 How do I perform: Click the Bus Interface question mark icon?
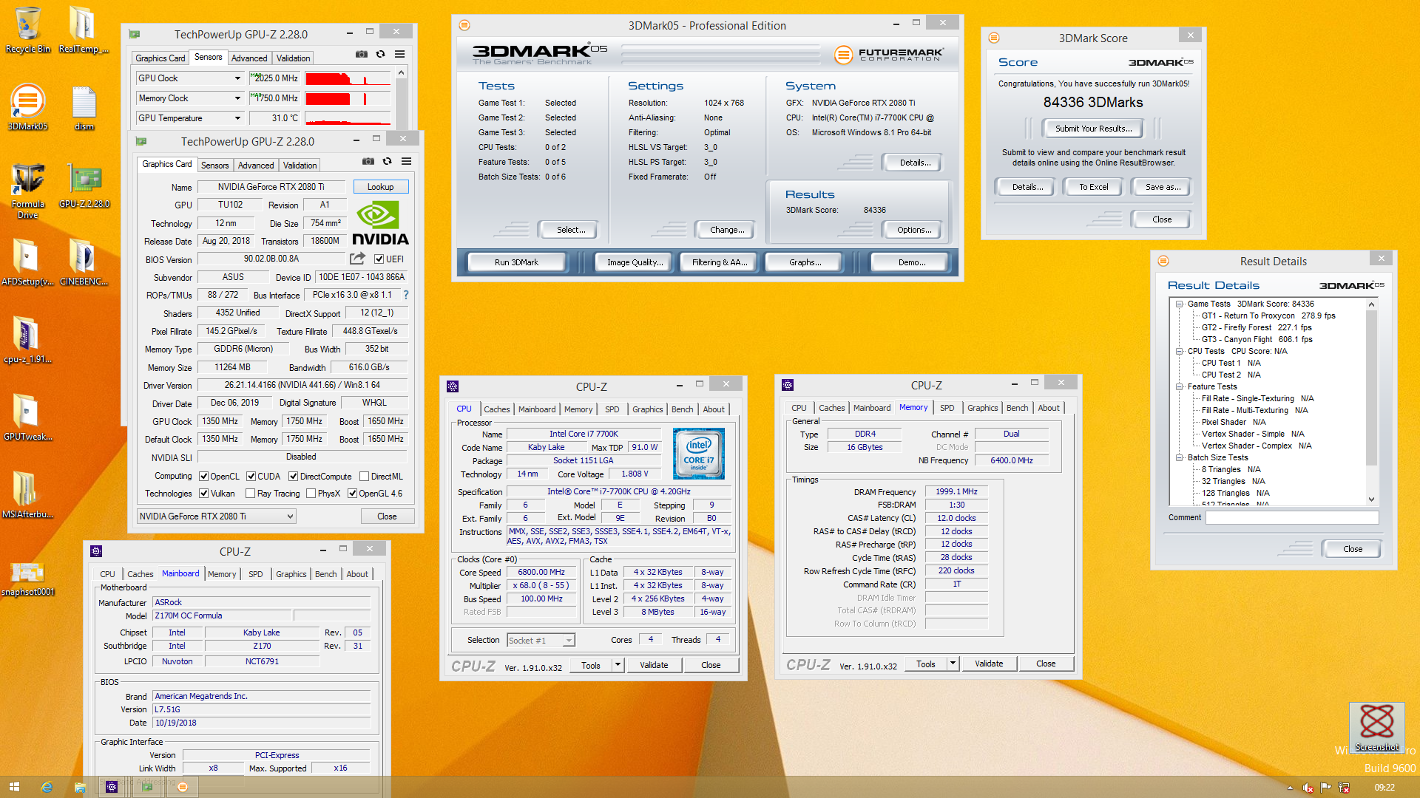point(405,295)
